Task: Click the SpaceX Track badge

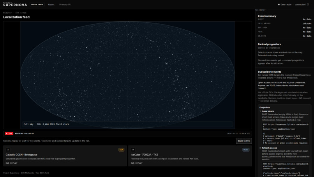Action: (x=37, y=4)
